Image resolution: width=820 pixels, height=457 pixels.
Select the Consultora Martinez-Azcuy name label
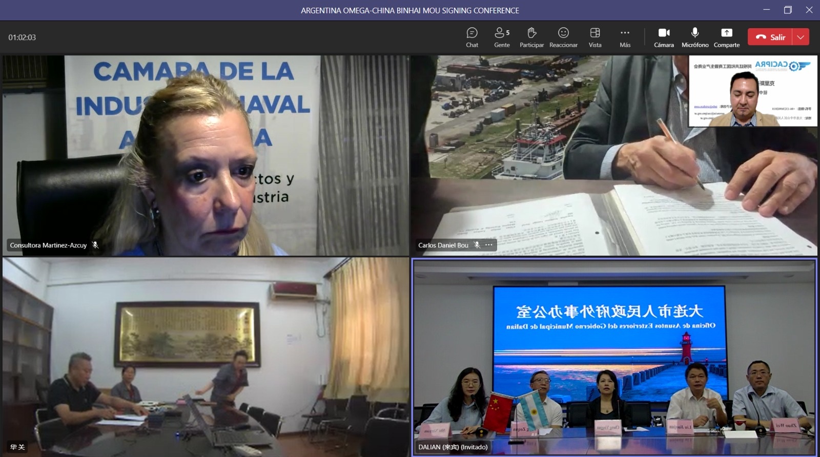click(x=48, y=245)
